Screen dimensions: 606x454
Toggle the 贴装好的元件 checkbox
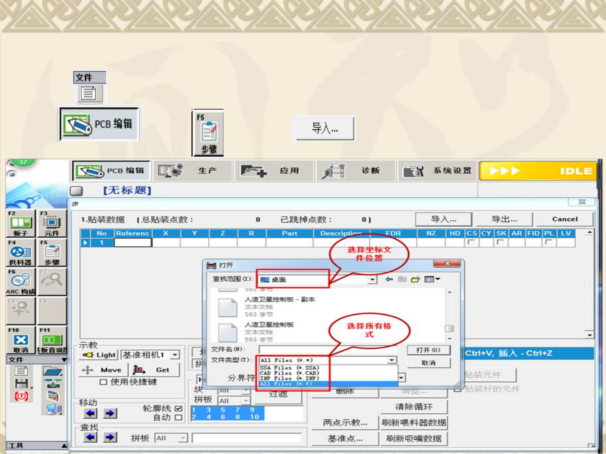pos(458,389)
